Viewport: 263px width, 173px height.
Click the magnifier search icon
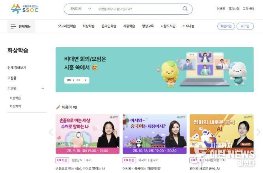pos(185,9)
